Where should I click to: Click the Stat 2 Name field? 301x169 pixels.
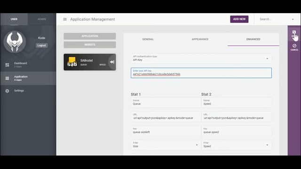[x=237, y=102]
